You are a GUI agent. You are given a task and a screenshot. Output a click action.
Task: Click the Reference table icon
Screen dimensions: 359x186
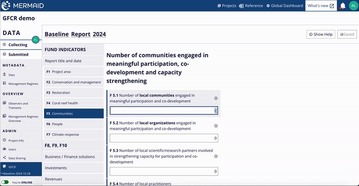[241, 6]
